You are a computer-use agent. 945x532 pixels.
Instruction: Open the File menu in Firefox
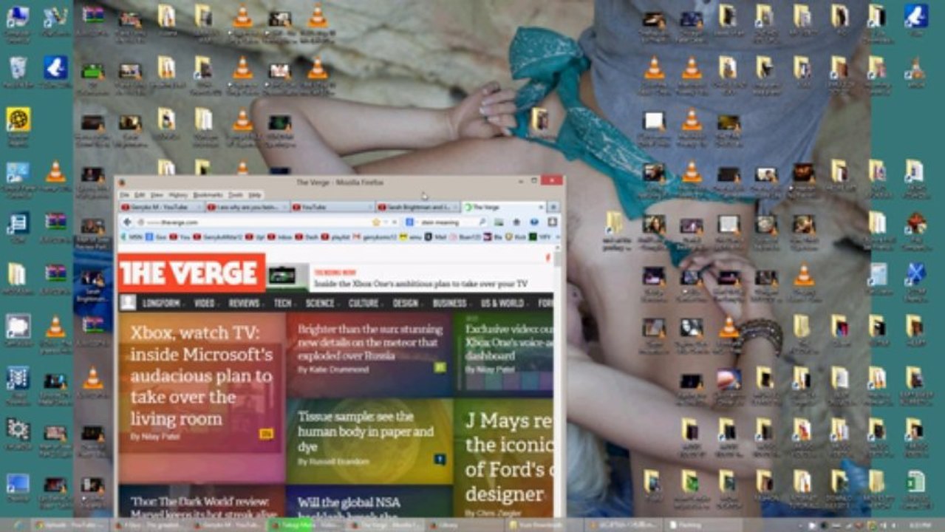[x=125, y=194]
